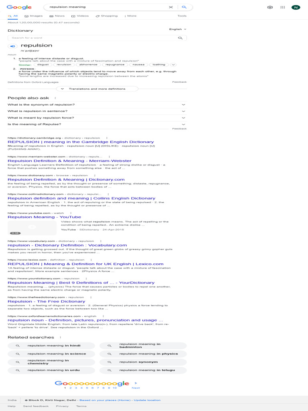Open the English language dropdown
Image resolution: width=308 pixels, height=411 pixels.
point(178,29)
